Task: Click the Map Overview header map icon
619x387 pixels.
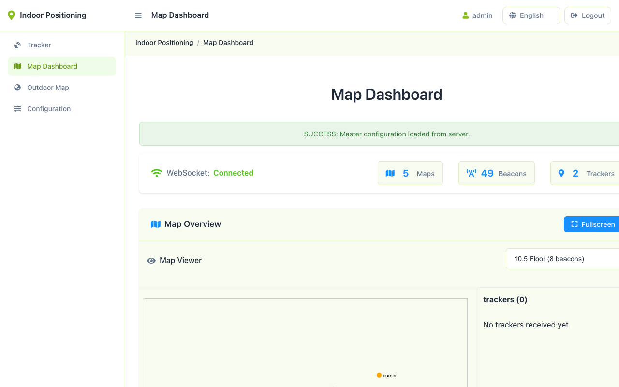Action: point(156,224)
